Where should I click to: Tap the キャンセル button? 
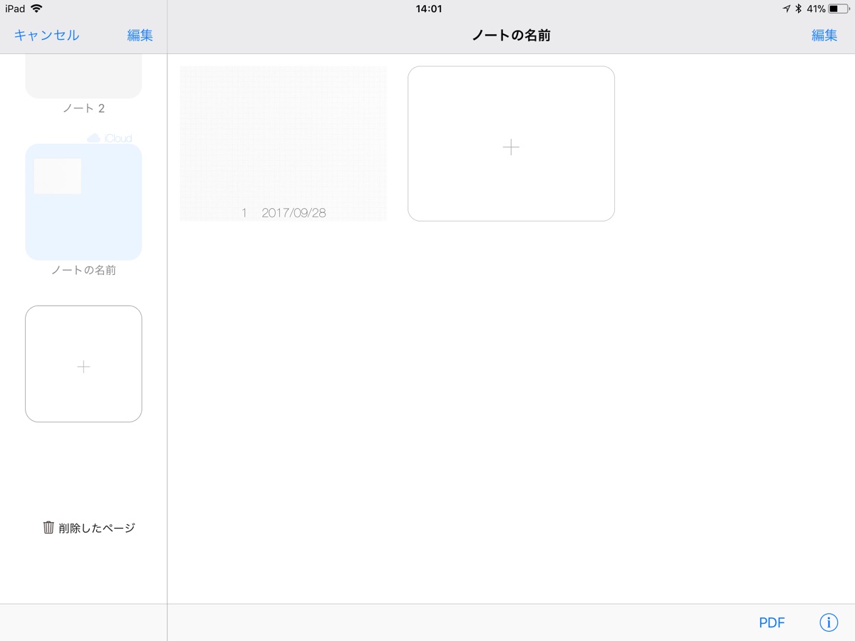(47, 36)
